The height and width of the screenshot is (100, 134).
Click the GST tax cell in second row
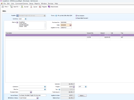click(127, 37)
